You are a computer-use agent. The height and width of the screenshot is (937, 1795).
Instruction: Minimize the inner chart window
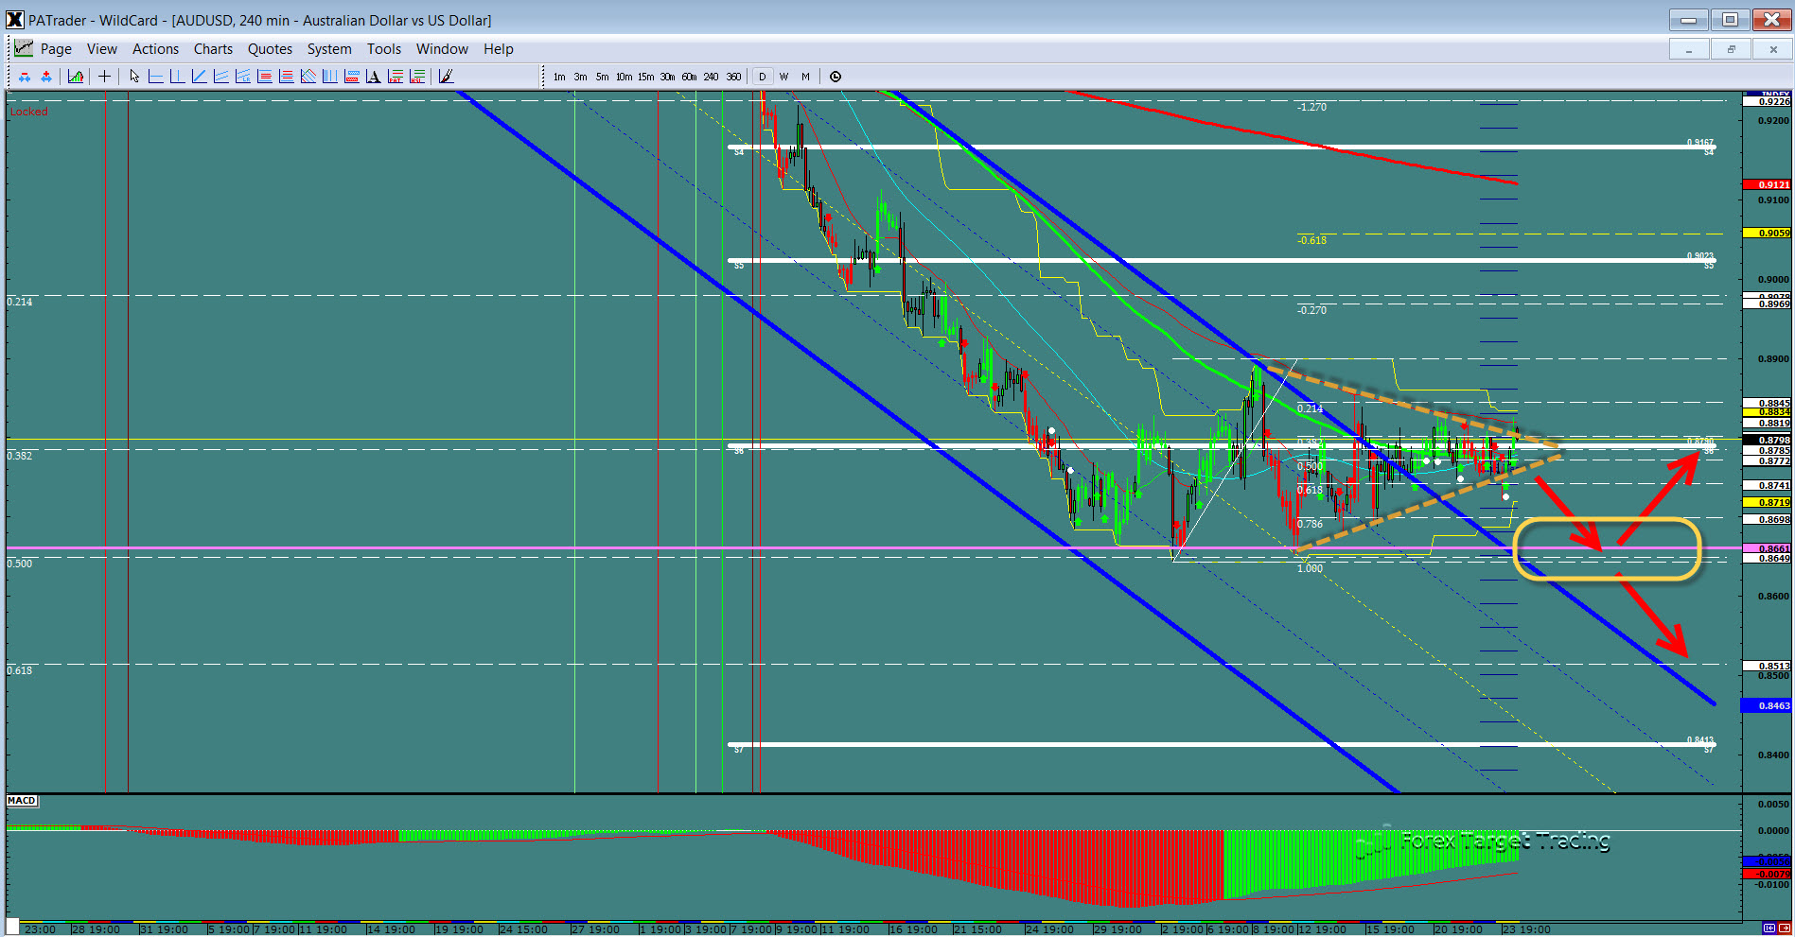pos(1689,49)
